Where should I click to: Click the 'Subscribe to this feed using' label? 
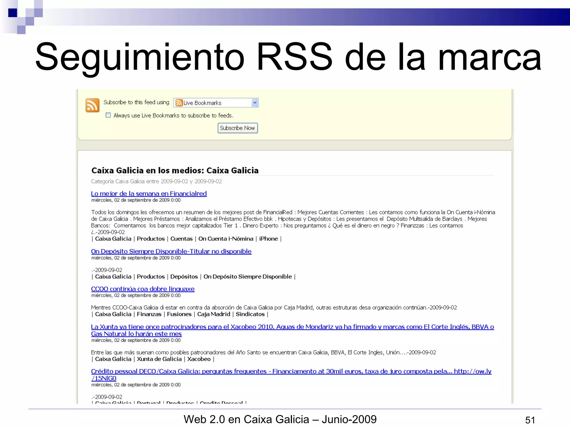[x=136, y=102]
